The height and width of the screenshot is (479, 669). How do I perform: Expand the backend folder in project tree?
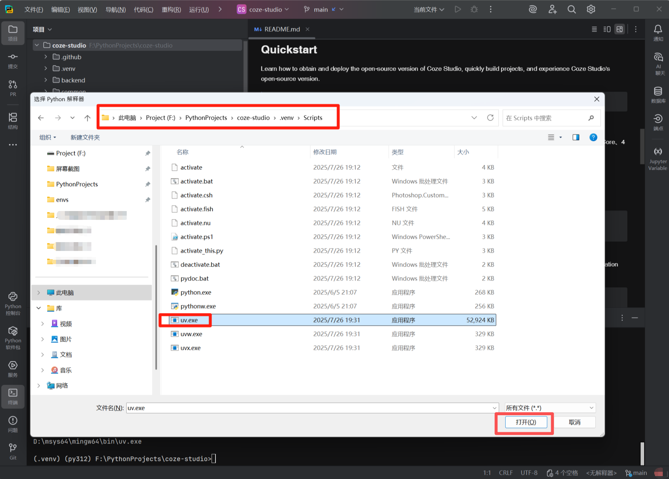[46, 80]
